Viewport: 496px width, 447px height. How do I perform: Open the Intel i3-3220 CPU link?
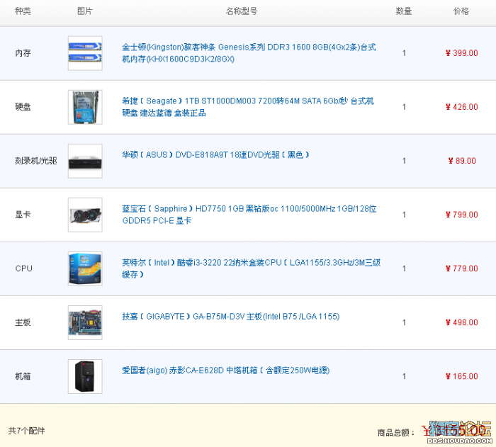point(251,268)
